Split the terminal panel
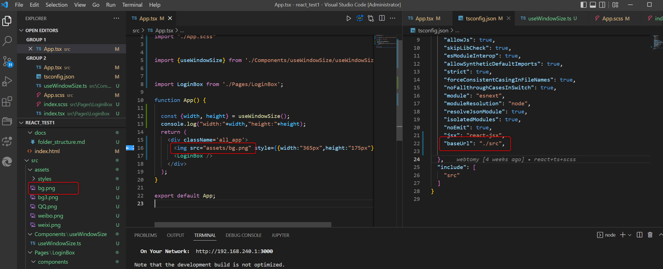Image resolution: width=663 pixels, height=269 pixels. coord(640,235)
